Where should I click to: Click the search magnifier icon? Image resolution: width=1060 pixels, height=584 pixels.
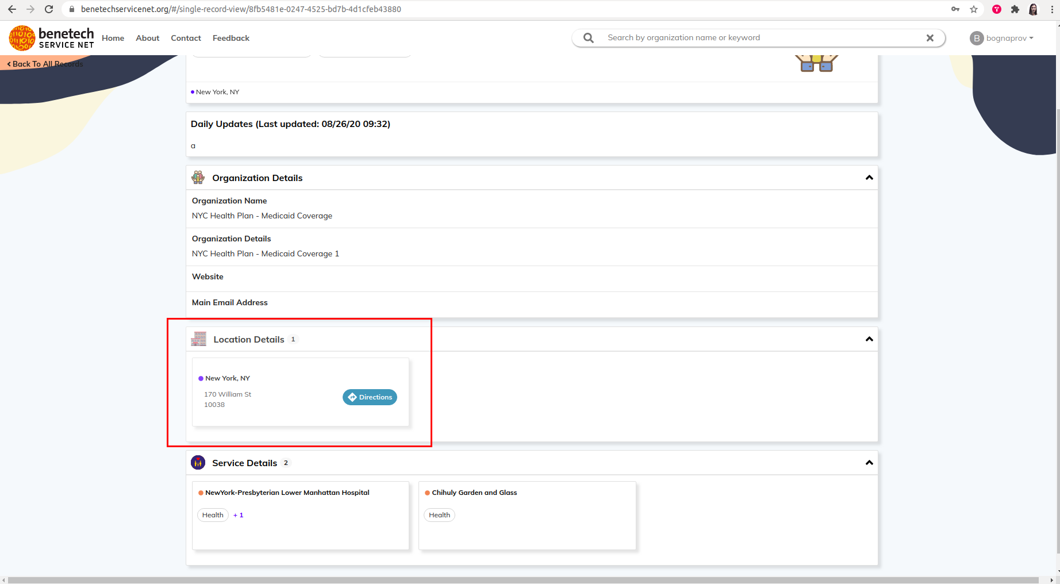tap(587, 37)
